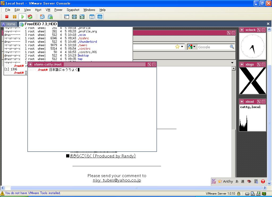Click into the Google search field
Image resolution: width=272 pixels, height=197 pixels.
coord(213,47)
